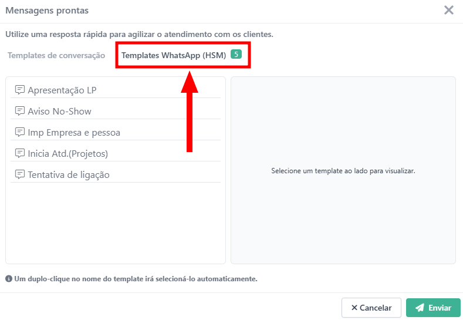The width and height of the screenshot is (463, 320).
Task: Close the Mensagens prontas dialog
Action: tap(449, 10)
